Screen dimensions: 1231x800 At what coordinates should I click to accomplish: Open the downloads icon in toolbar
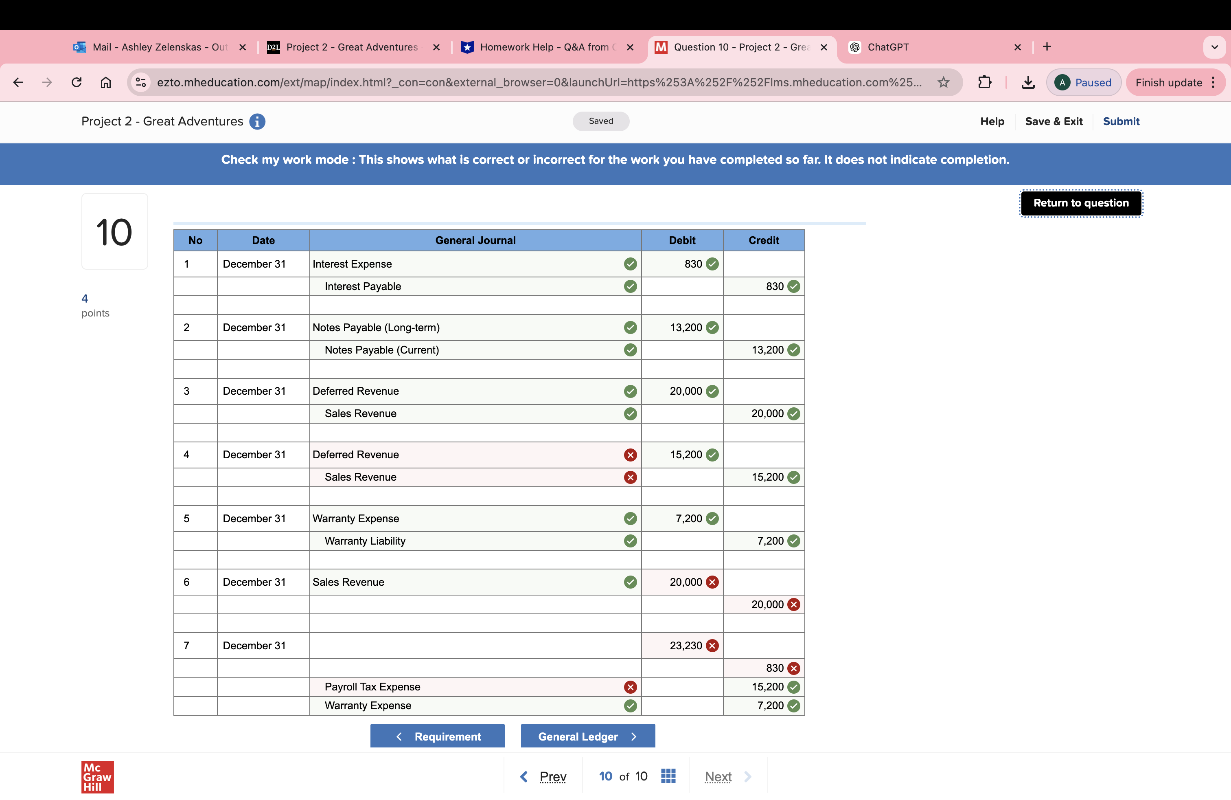1028,82
